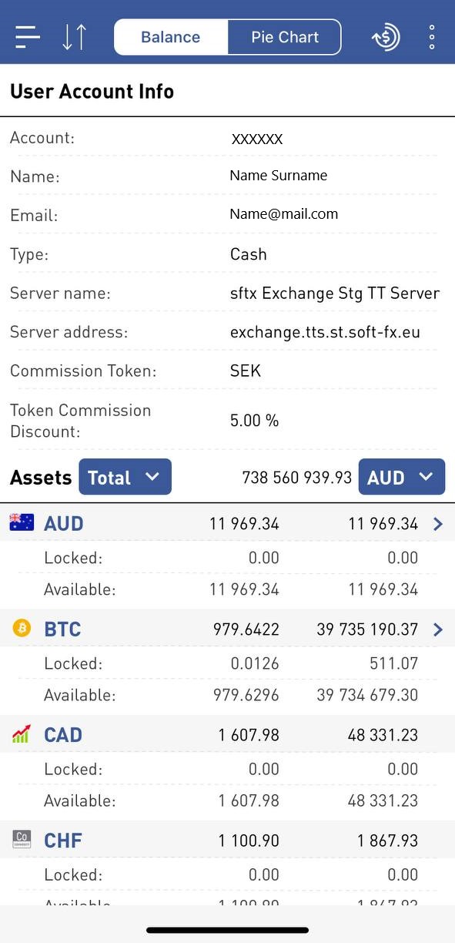
Task: Tap the Australian flag AUD icon
Action: 22,523
